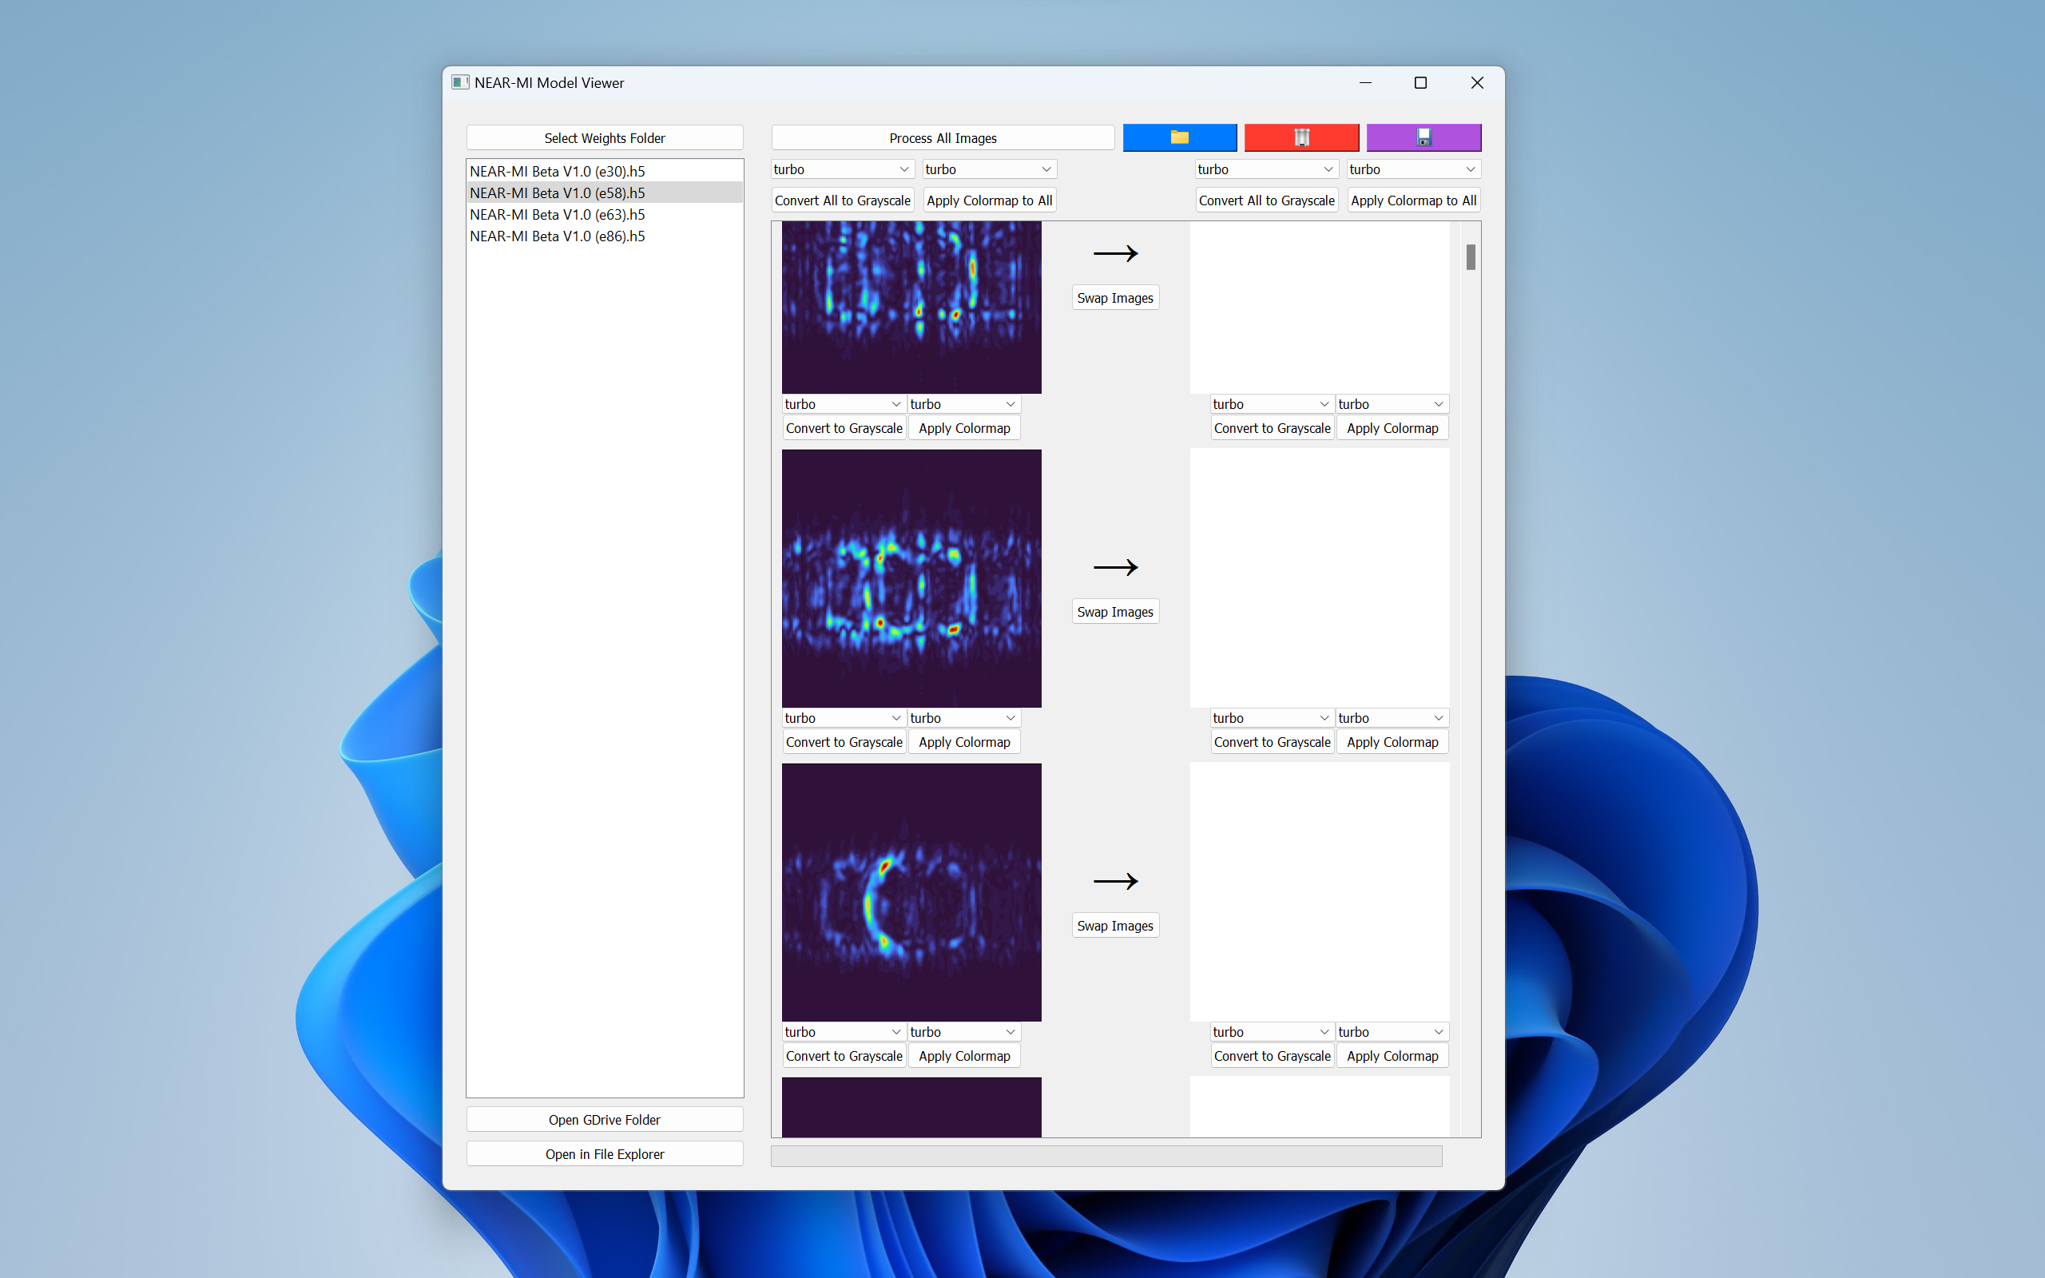2045x1278 pixels.
Task: Select weights file NEAR-MI Beta V1.0 (e86).h5
Action: tap(558, 236)
